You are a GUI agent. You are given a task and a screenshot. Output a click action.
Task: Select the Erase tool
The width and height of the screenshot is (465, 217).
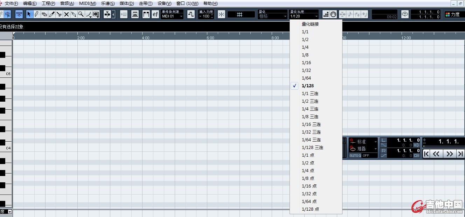pos(44,14)
